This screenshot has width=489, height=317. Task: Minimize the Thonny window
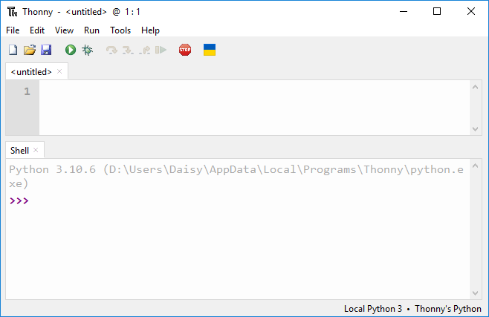coord(404,12)
